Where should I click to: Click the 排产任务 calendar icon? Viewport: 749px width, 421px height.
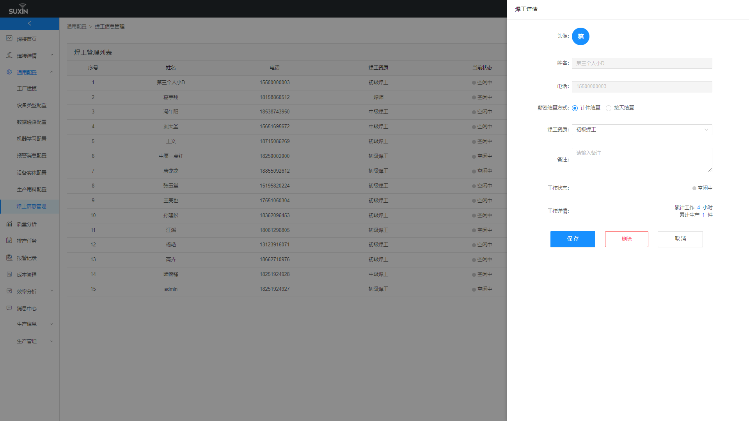(9, 241)
